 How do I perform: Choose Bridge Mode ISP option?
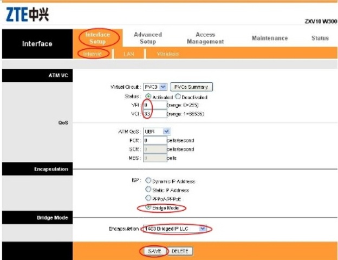pyautogui.click(x=148, y=207)
